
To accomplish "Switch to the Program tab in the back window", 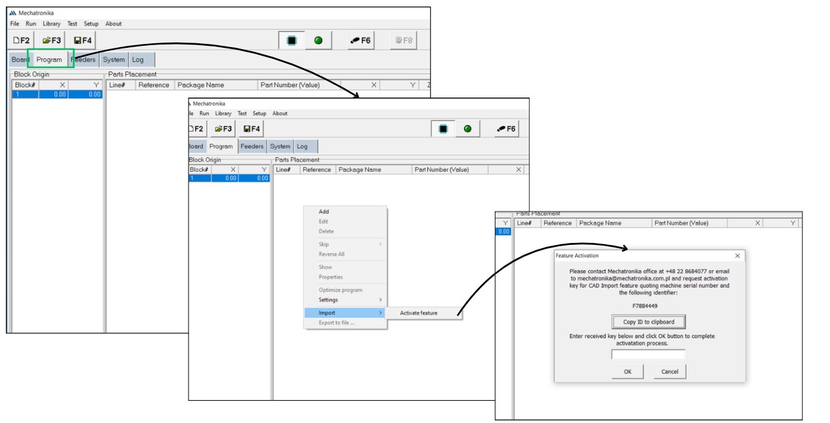I will click(x=49, y=60).
